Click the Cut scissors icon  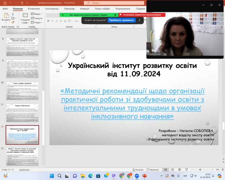13,14
